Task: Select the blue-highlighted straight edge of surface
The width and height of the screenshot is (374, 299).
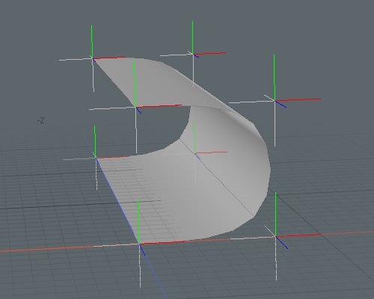Action: [x=117, y=200]
